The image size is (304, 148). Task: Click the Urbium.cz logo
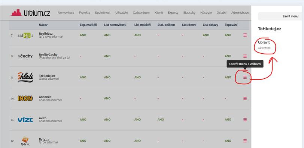point(30,13)
